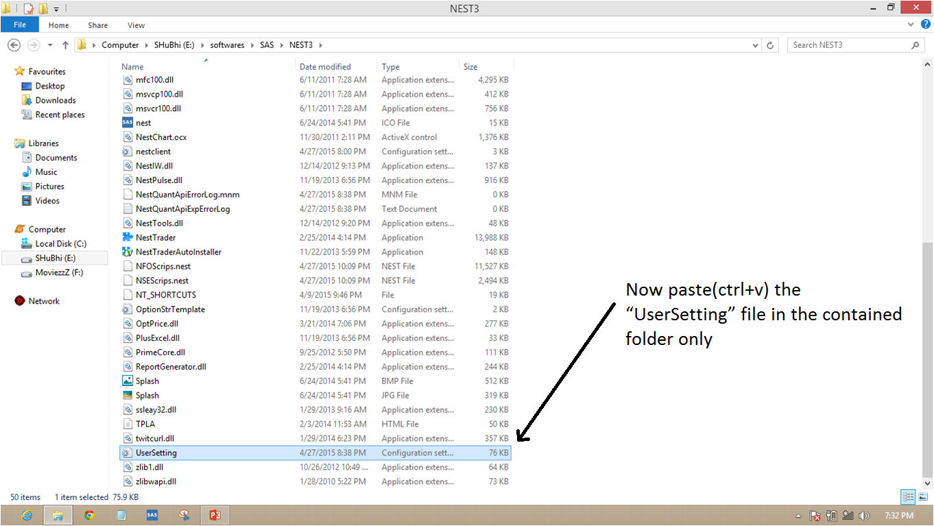Image resolution: width=934 pixels, height=526 pixels.
Task: Go up one folder level
Action: pos(65,45)
